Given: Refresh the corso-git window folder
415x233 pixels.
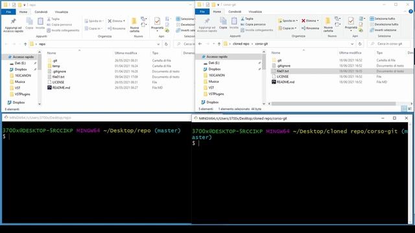Looking at the screenshot, I should tap(360, 44).
